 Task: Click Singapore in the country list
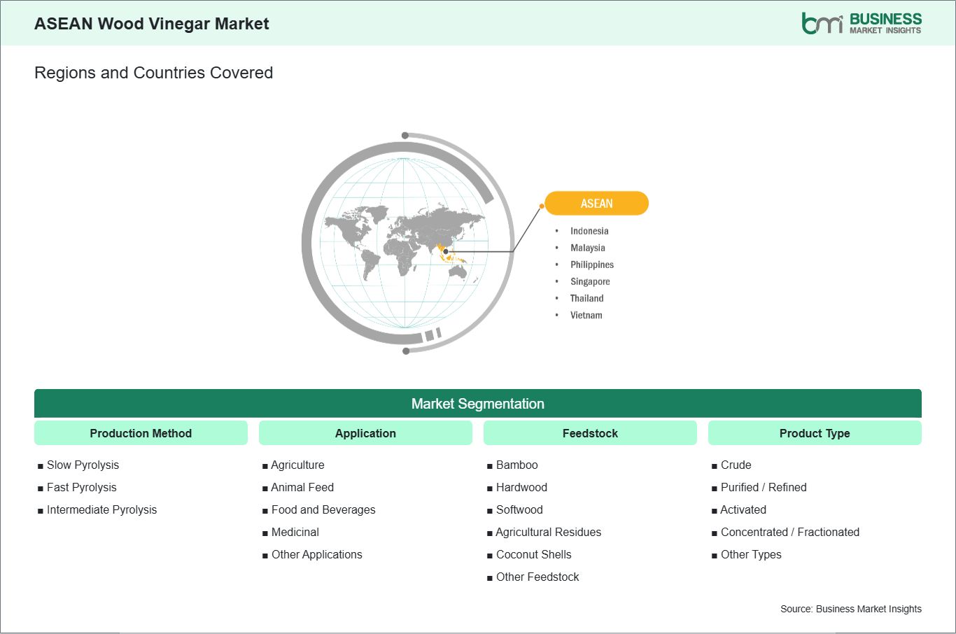point(590,281)
